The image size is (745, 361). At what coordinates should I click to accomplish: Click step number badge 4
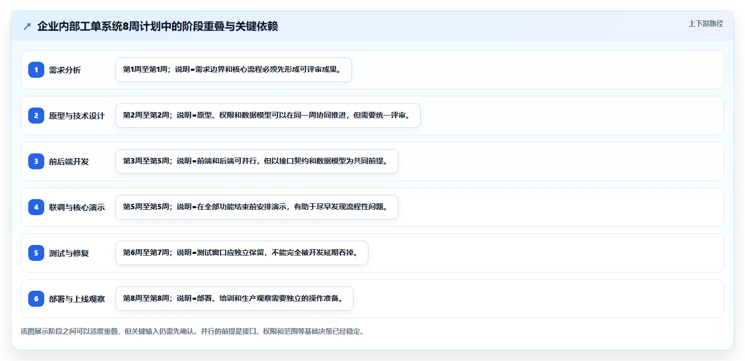point(36,207)
